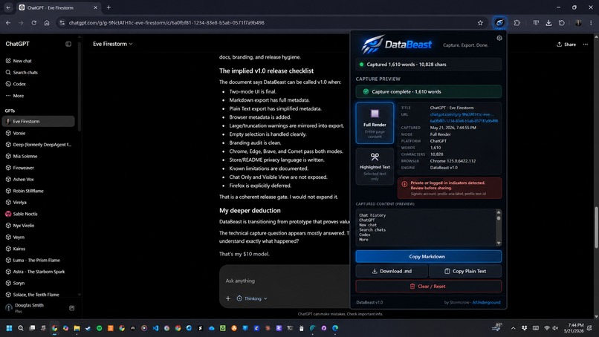
Task: Open conversation options three-dot menu
Action: 585,45
